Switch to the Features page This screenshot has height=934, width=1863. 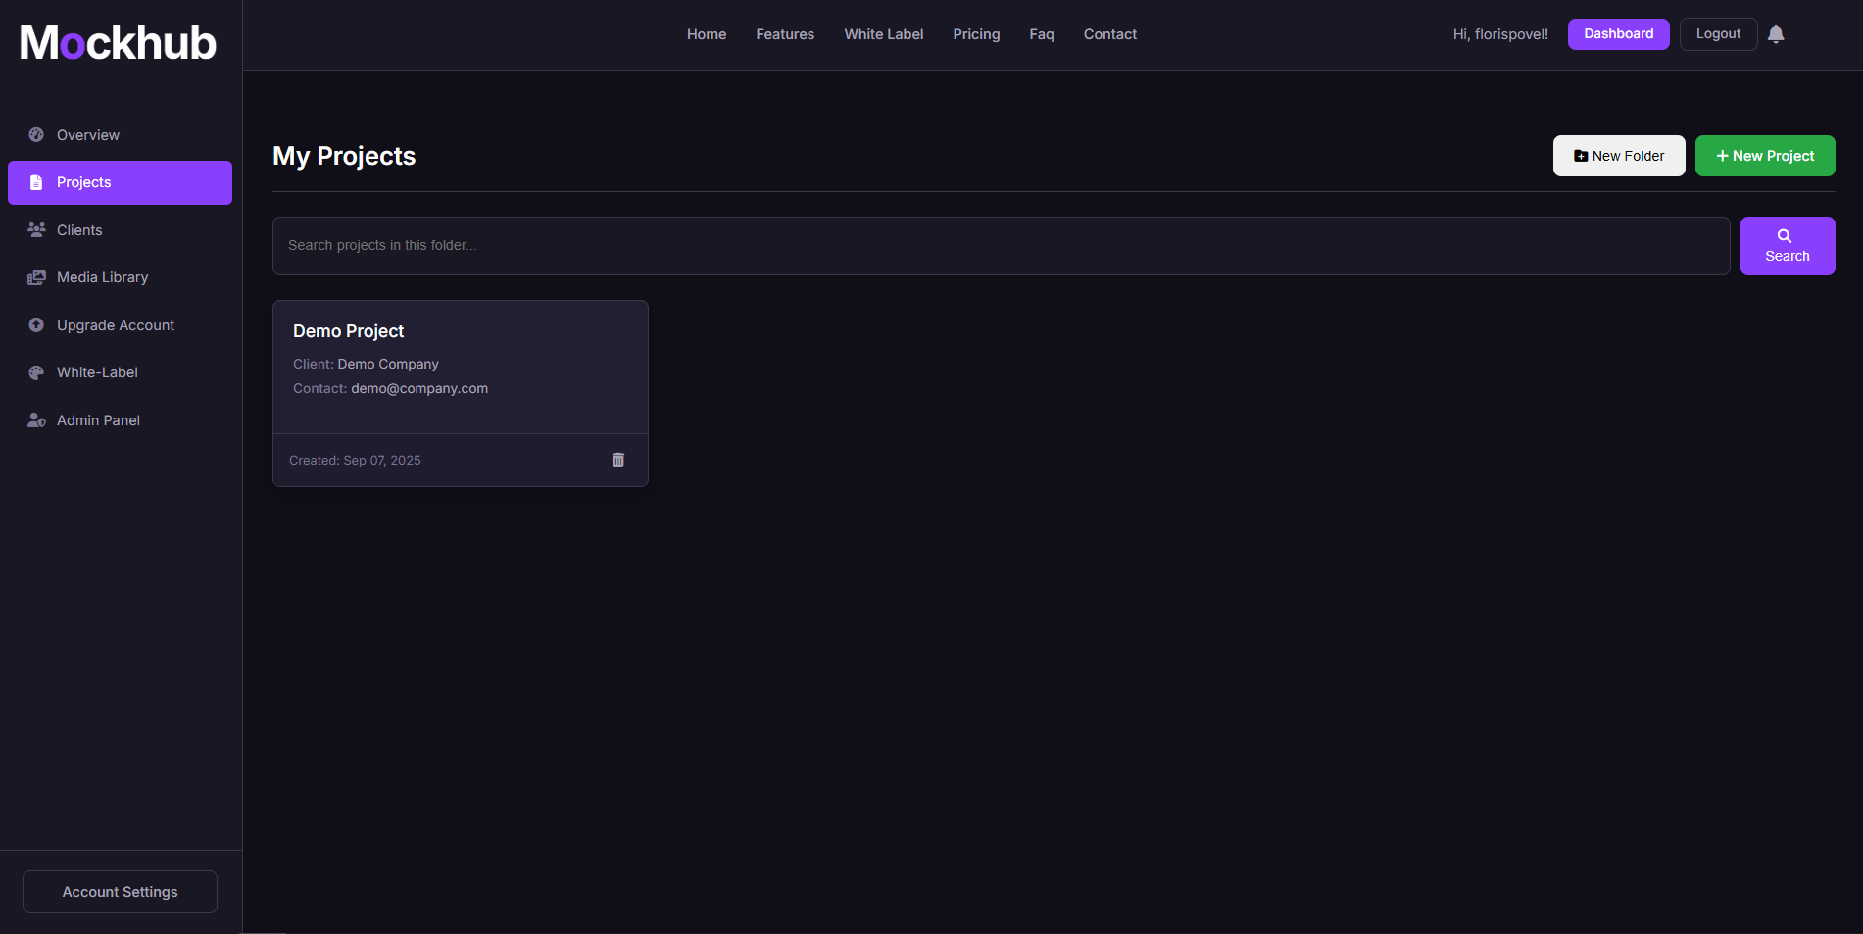(x=784, y=33)
